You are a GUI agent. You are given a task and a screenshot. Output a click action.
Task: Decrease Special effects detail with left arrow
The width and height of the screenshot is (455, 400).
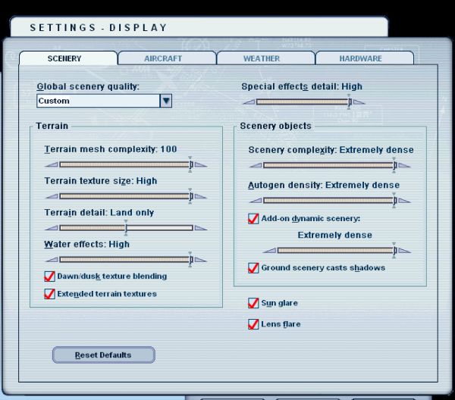(249, 102)
